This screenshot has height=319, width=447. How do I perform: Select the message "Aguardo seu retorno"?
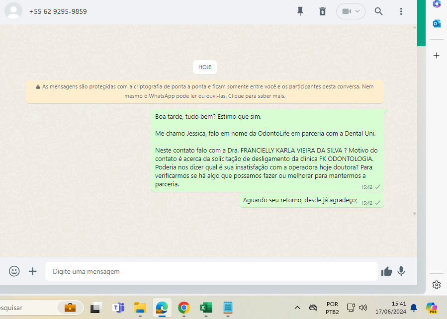point(311,200)
